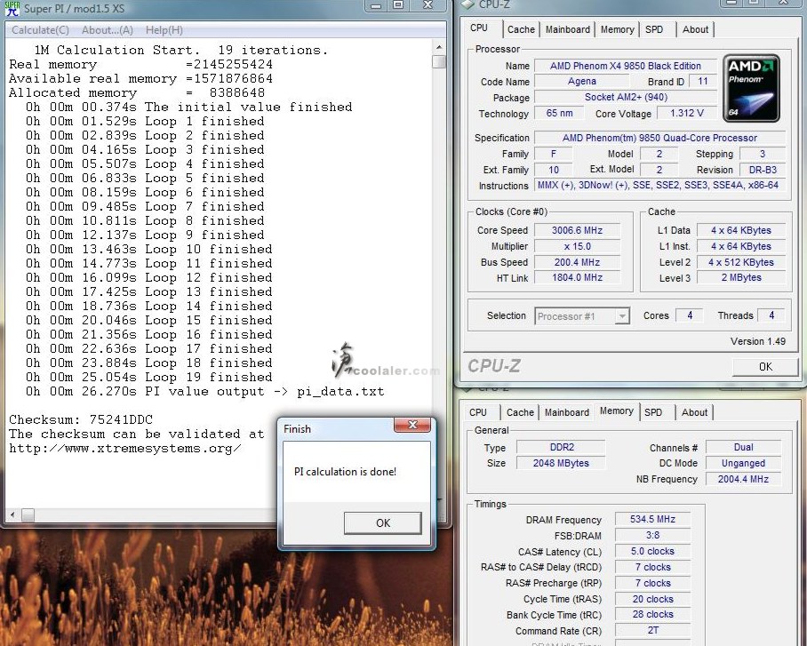The width and height of the screenshot is (807, 646).
Task: Click the Cycle Time (tRAS) value '20 clocks'
Action: coord(652,599)
